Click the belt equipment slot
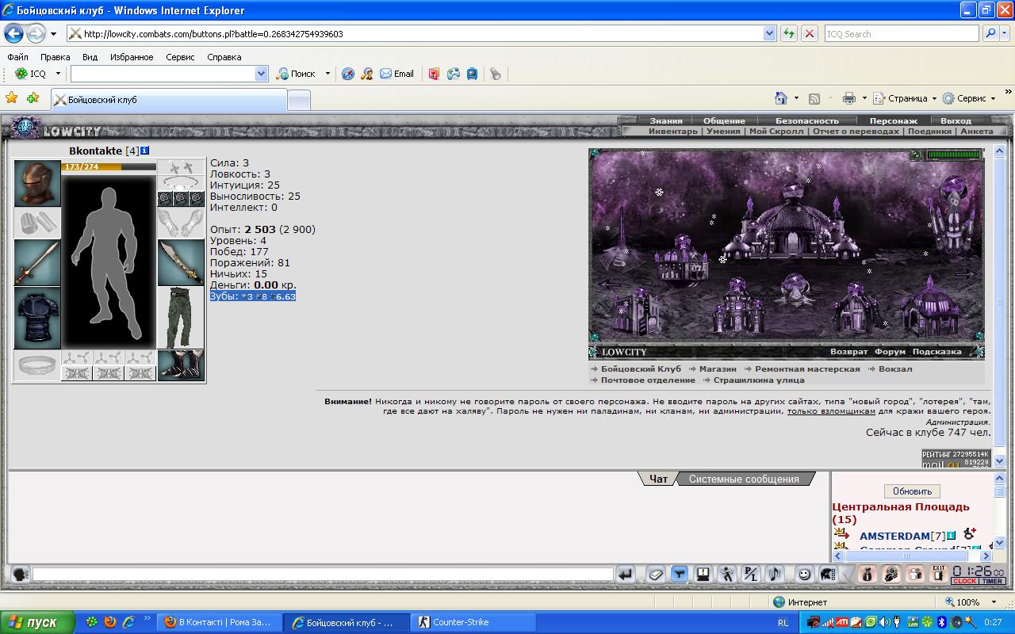 click(37, 365)
